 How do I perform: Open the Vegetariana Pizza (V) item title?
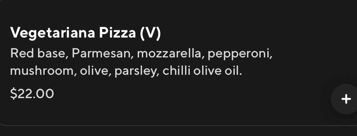86,33
